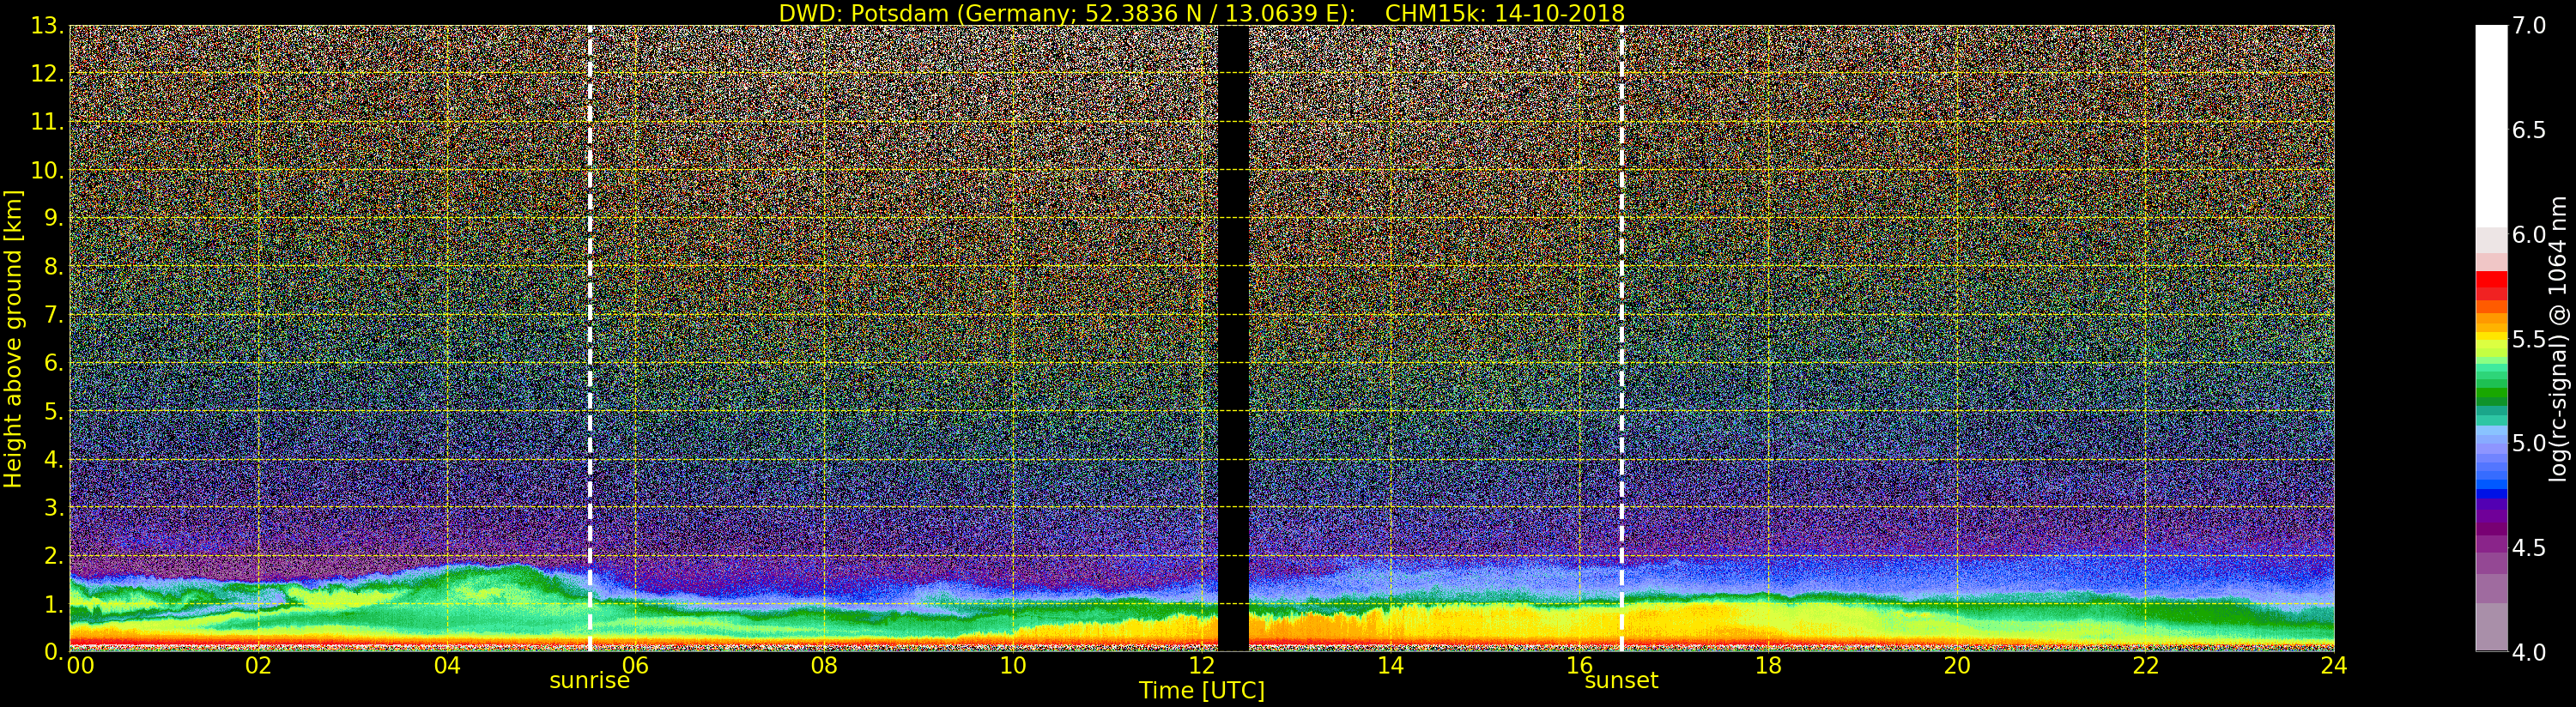Click time tick label "08"
The image size is (2576, 707).
pos(824,666)
